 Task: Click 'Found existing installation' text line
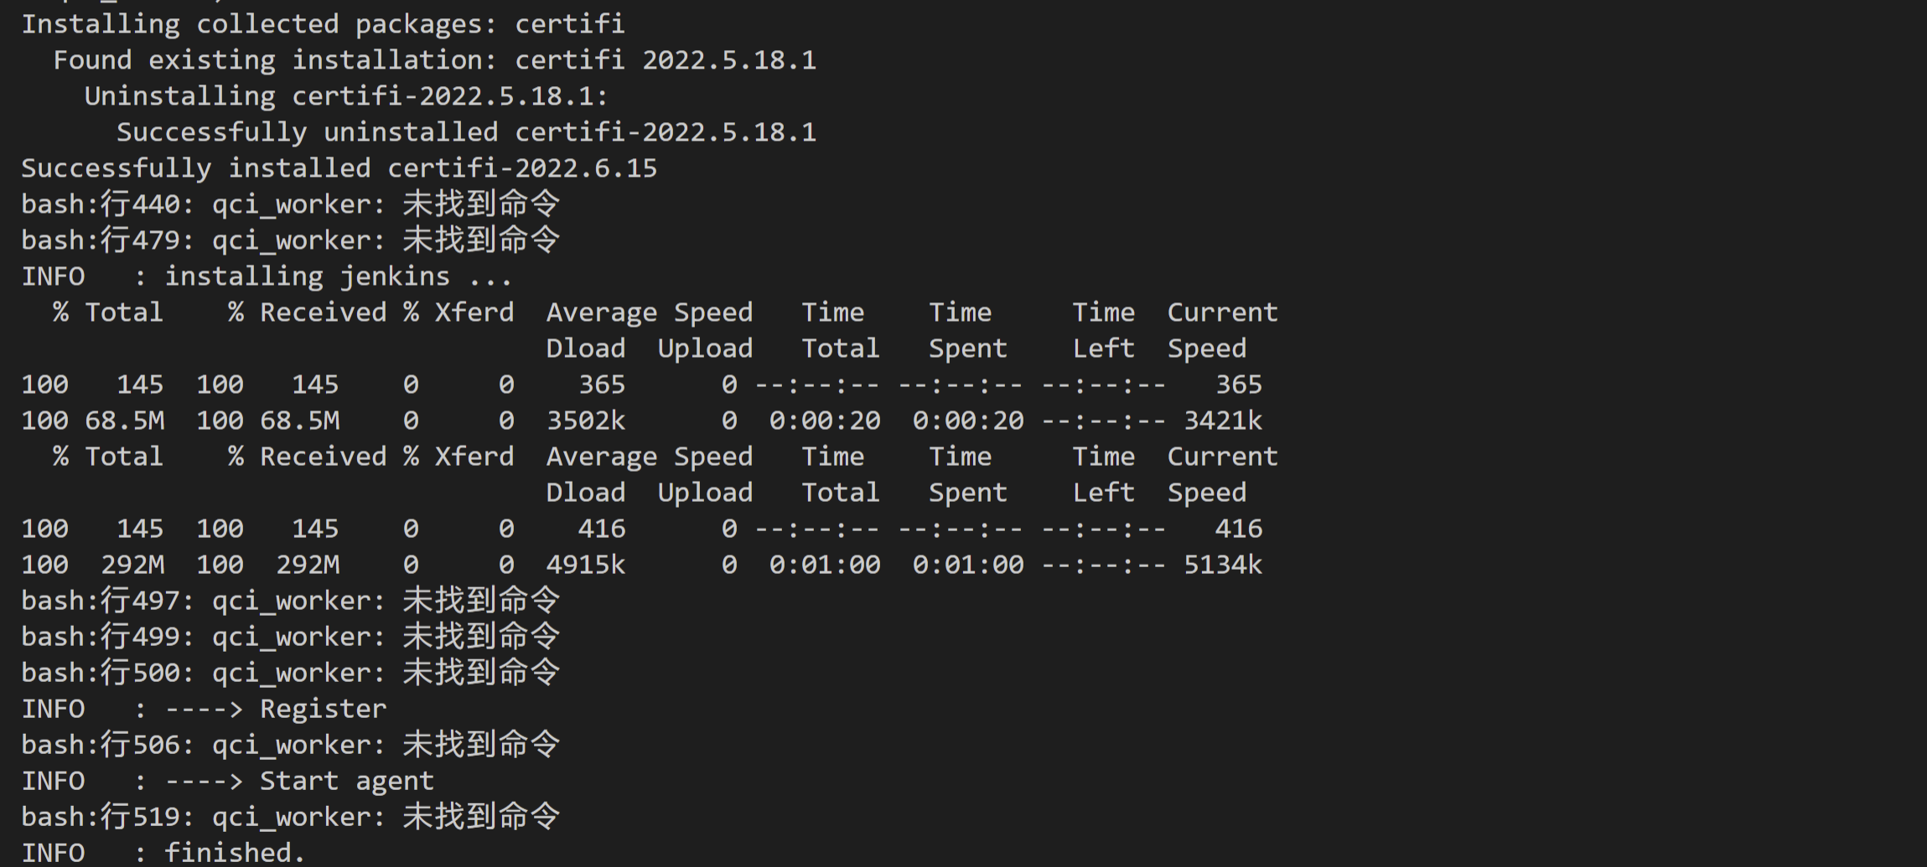click(x=434, y=60)
